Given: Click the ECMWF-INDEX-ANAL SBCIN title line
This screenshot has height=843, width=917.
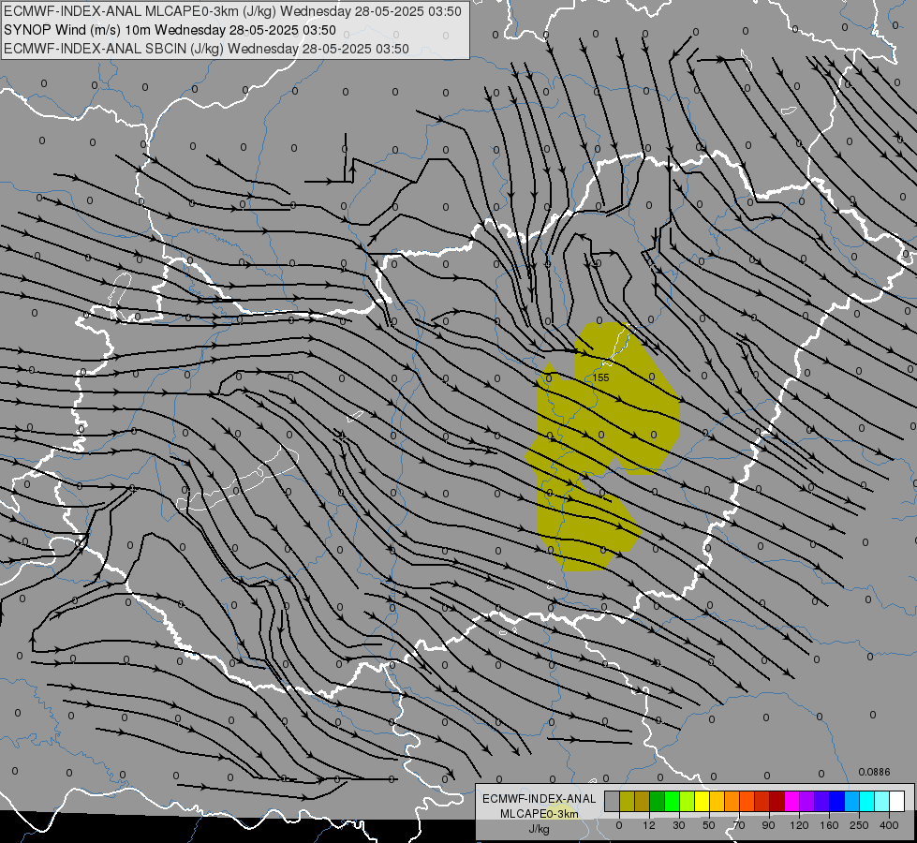Looking at the screenshot, I should point(206,49).
